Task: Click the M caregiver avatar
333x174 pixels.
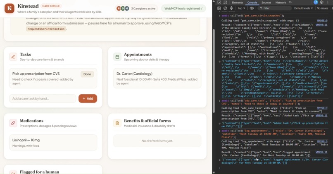Action: (x=127, y=9)
